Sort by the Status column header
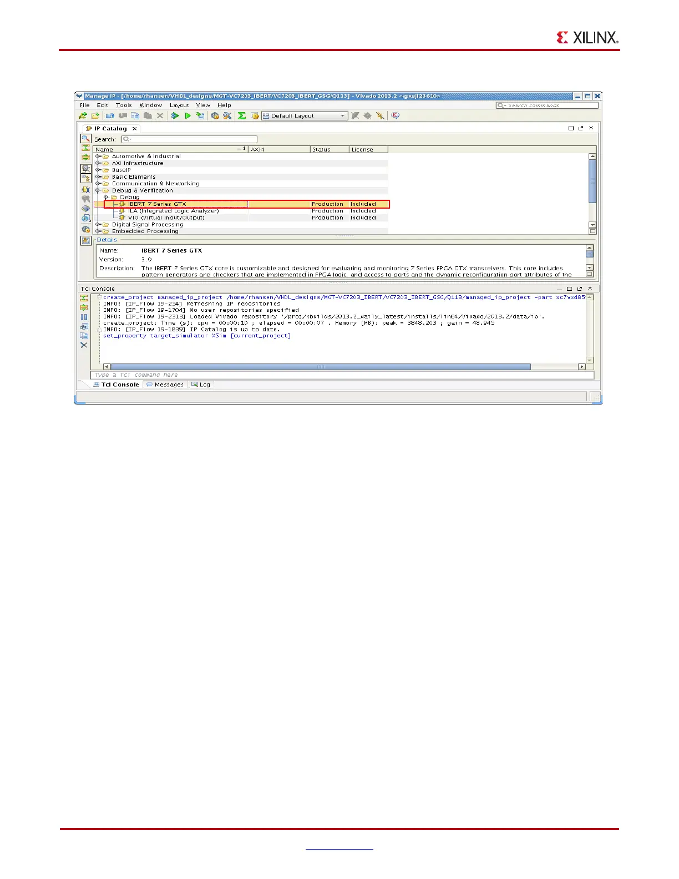 click(330, 149)
